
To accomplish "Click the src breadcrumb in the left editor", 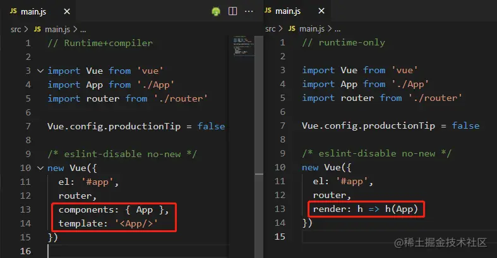I will tap(16, 30).
